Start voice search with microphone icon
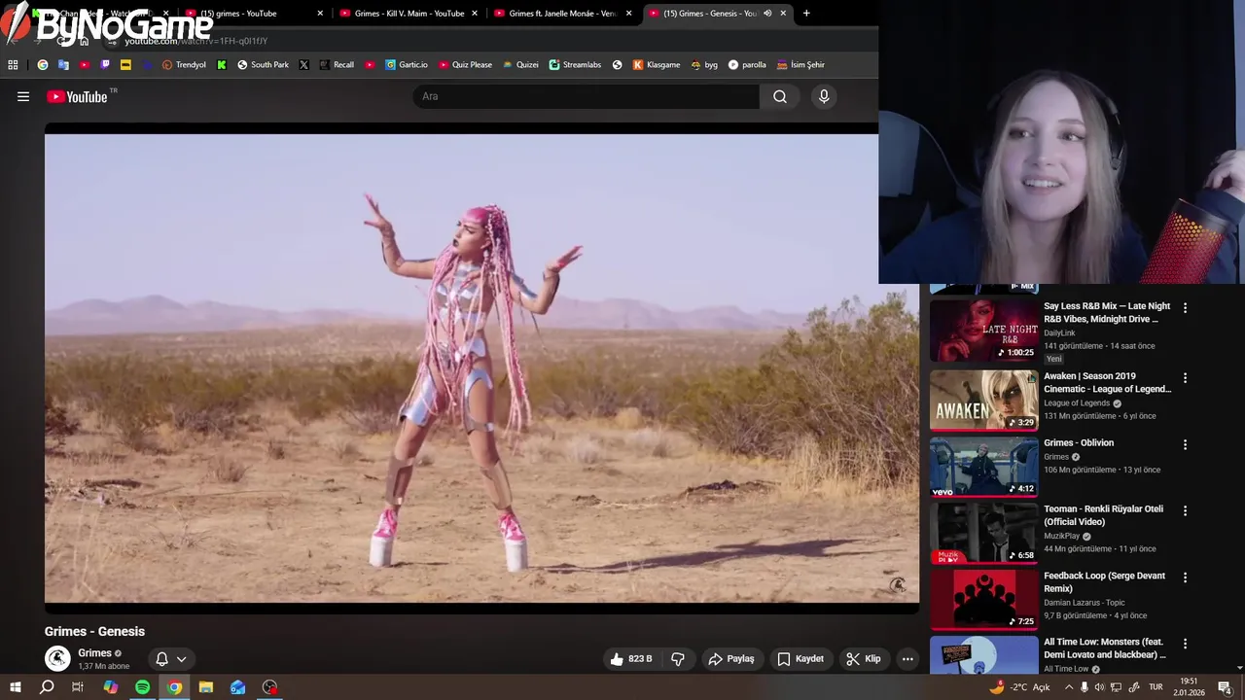The image size is (1245, 700). click(824, 96)
